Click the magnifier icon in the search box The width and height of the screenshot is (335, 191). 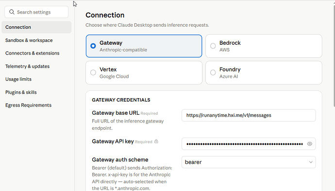pyautogui.click(x=12, y=12)
